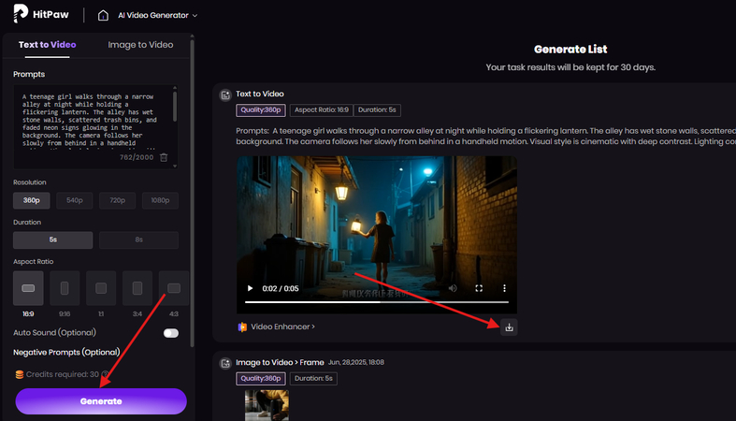Screen dimensions: 736x421
Task: Enter fullscreen on the video player
Action: click(479, 288)
